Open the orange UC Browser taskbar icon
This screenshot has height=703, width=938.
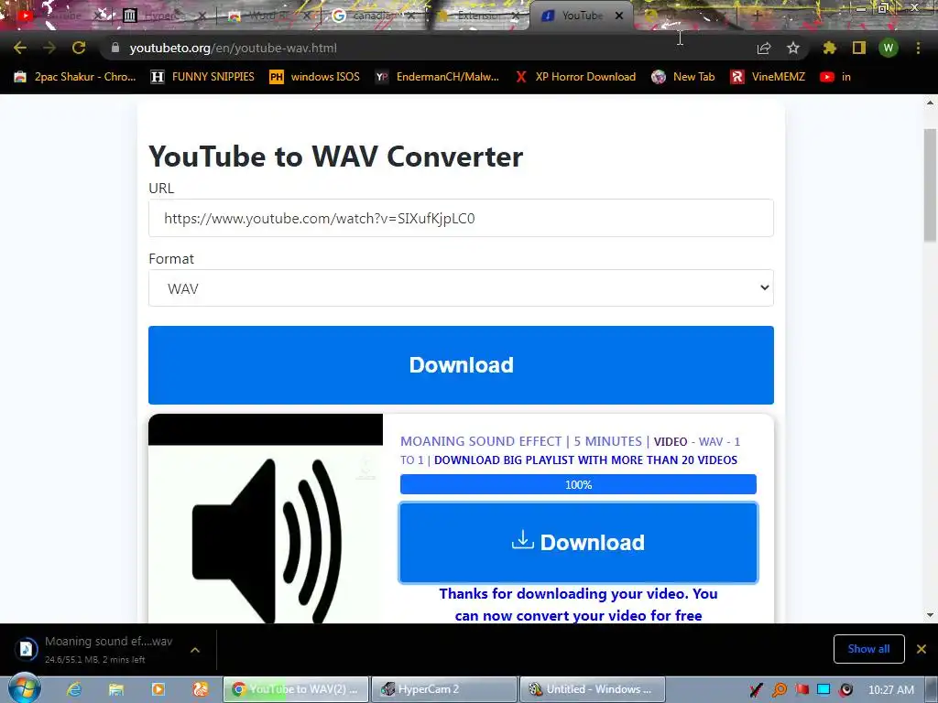pyautogui.click(x=201, y=689)
